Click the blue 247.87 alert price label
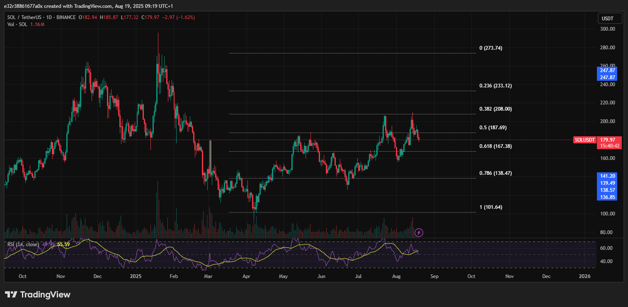628x307 pixels. point(607,70)
